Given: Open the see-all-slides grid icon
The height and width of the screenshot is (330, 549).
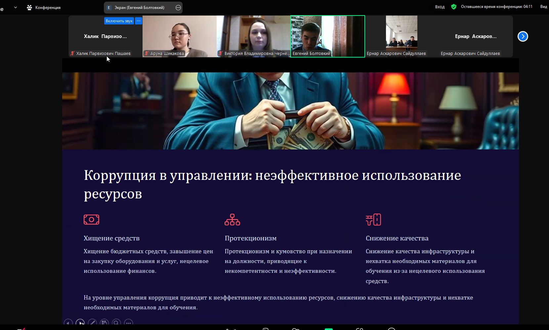Looking at the screenshot, I should pos(104,323).
